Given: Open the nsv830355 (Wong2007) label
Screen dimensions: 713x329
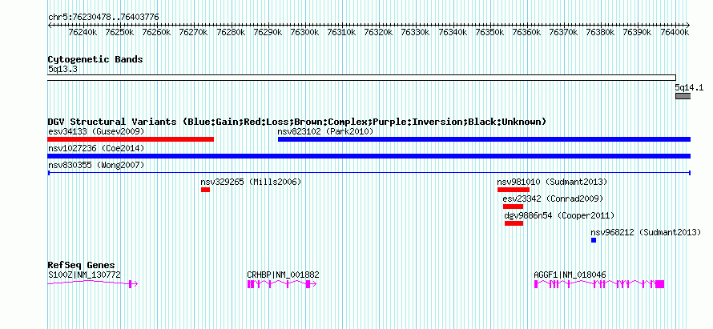Looking at the screenshot, I should [96, 166].
